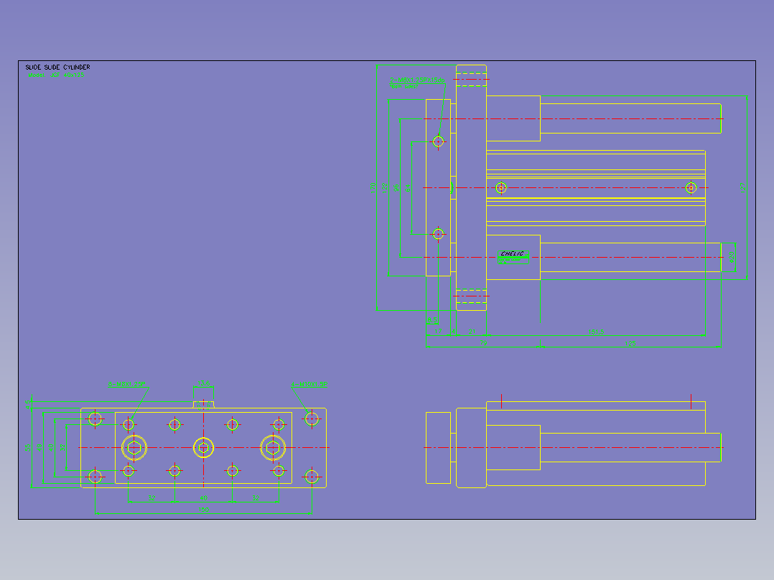
Task: Click the '79' dimension value
Action: coord(483,342)
